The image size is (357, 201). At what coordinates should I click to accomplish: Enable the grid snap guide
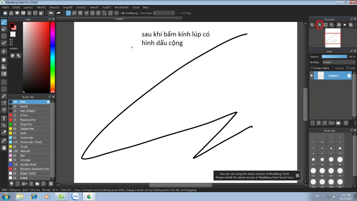click(x=81, y=13)
